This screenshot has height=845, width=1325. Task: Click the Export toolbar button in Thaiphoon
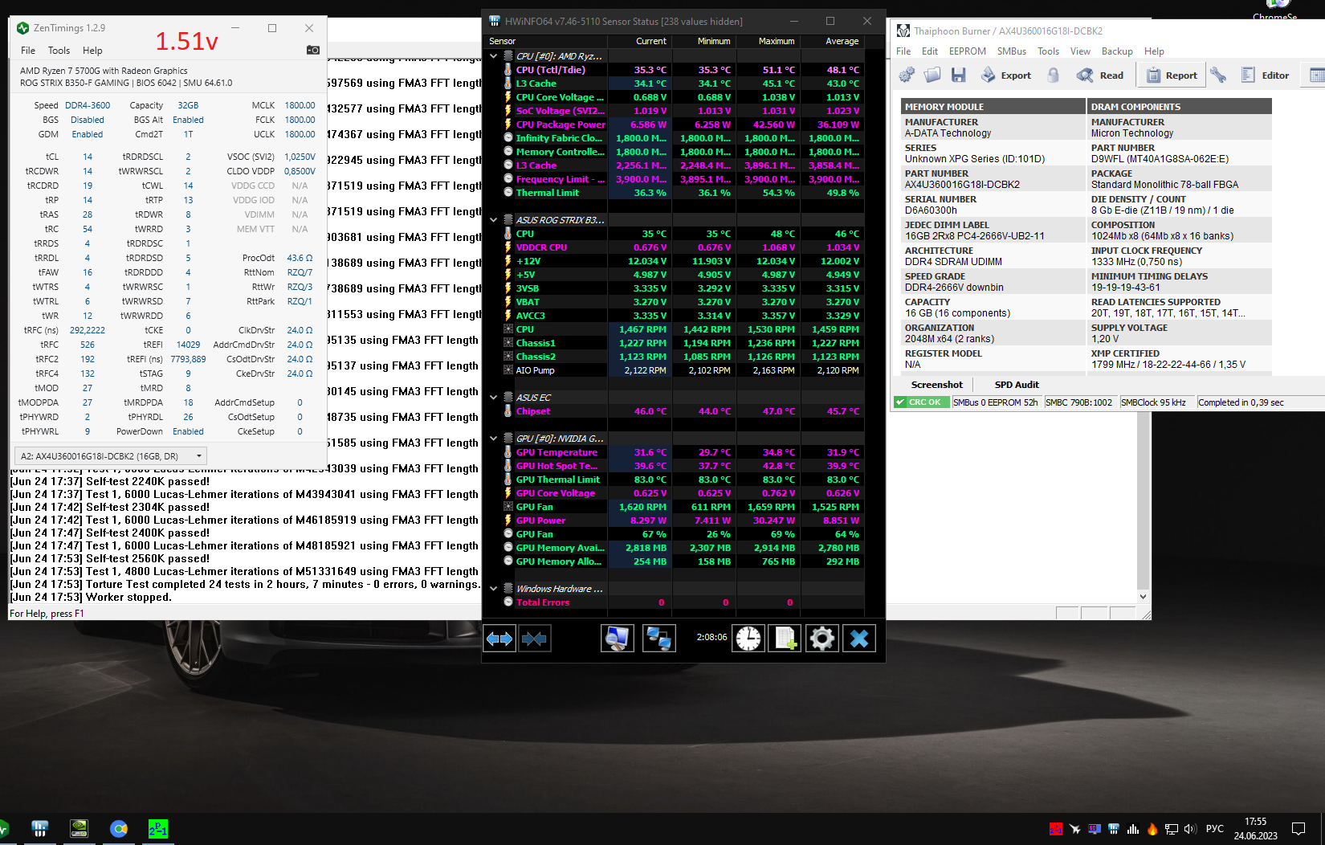[1005, 76]
